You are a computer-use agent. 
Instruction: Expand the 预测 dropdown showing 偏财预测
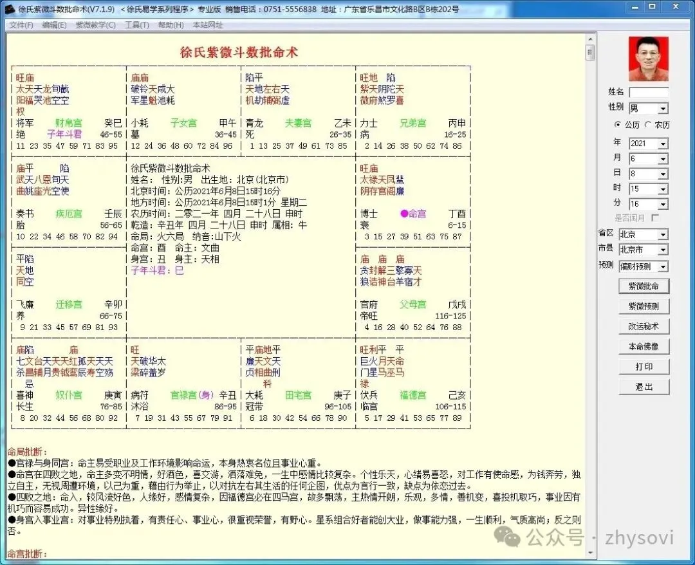[x=663, y=267]
